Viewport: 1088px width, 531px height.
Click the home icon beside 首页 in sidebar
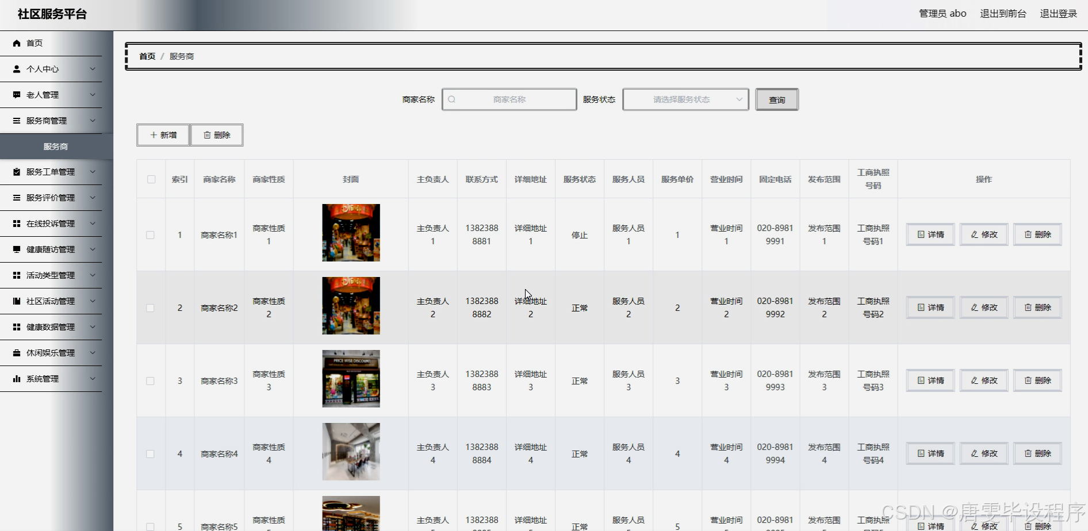pos(17,43)
